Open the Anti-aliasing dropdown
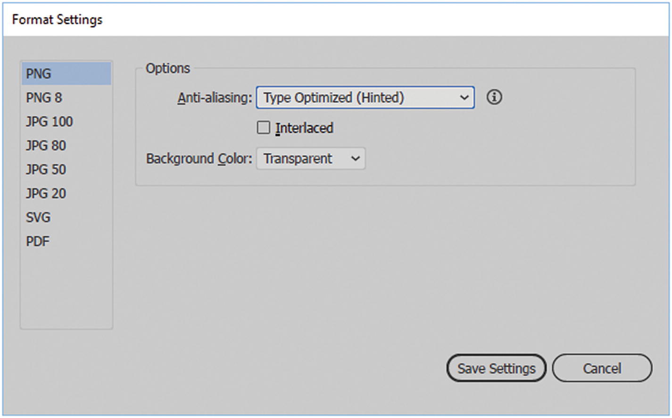This screenshot has height=418, width=672. [x=365, y=98]
